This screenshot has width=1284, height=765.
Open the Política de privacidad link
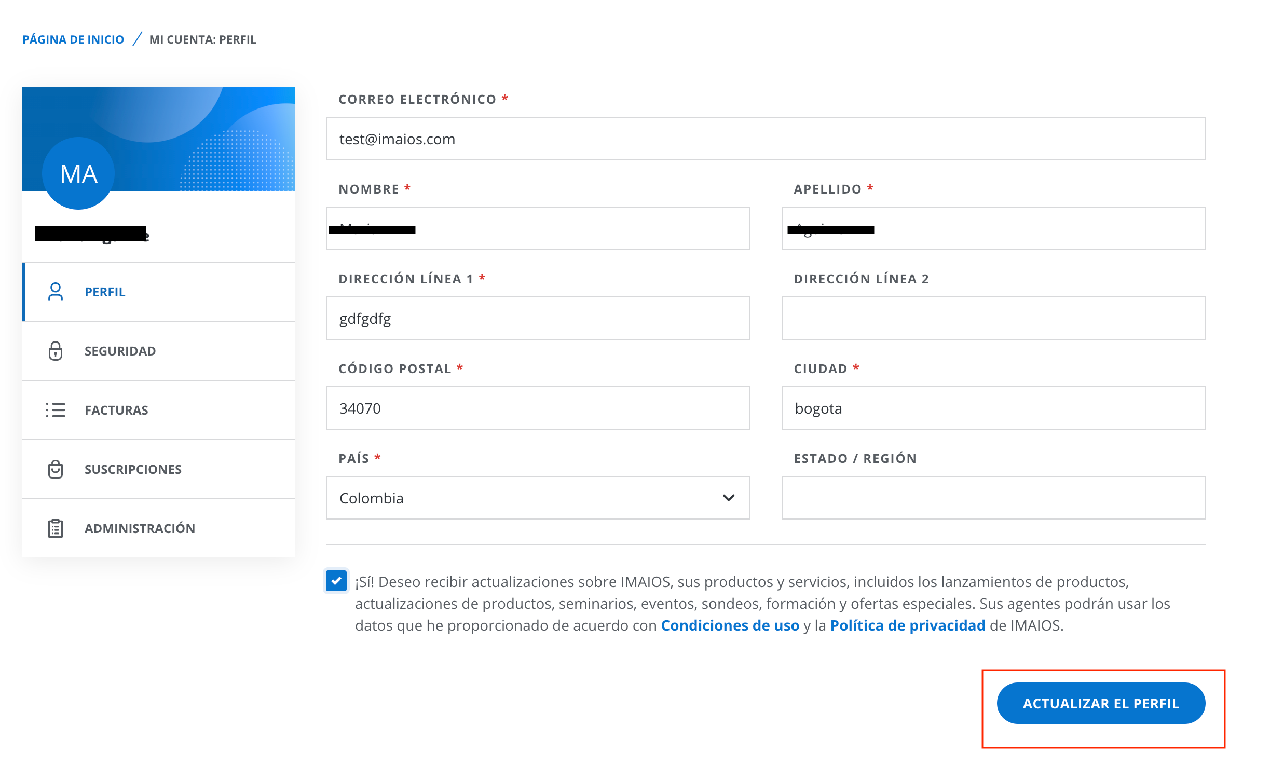908,625
